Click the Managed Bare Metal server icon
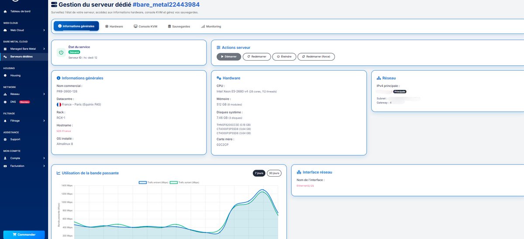This screenshot has width=524, height=239. [5, 49]
